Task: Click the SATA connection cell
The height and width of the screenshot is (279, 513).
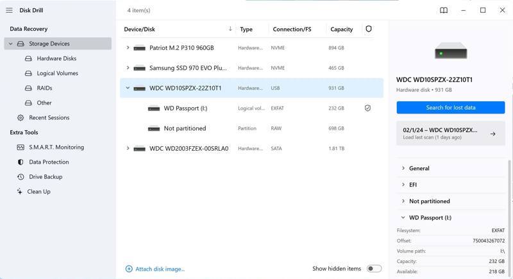Action: 276,149
